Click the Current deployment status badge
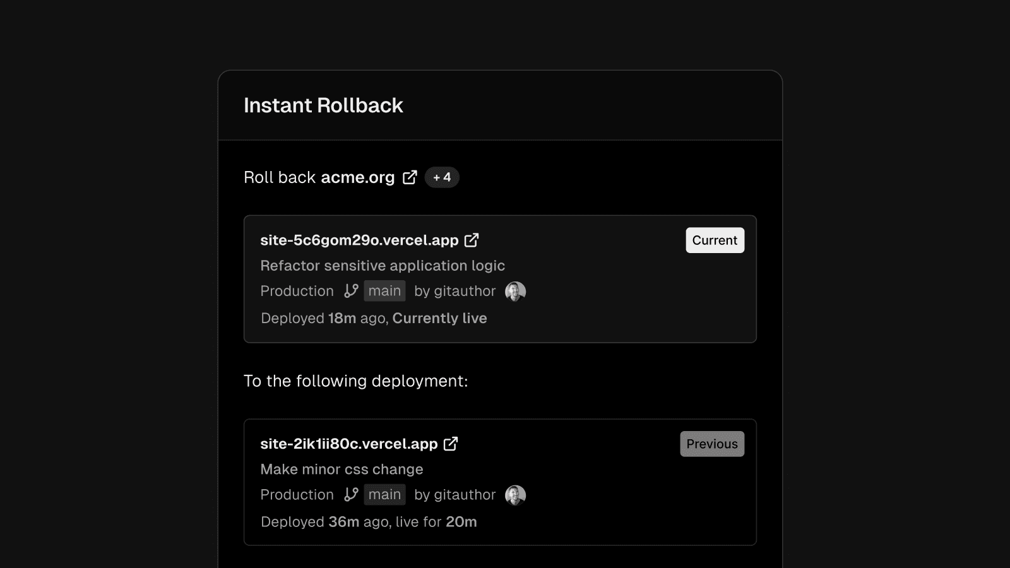The width and height of the screenshot is (1010, 568). 715,240
